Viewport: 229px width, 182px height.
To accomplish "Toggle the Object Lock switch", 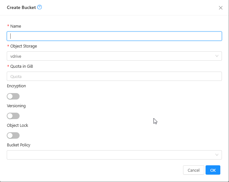I will 13,135.
